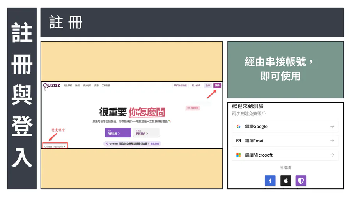Image resolution: width=351 pixels, height=197 pixels.
Task: Click the Google logo icon
Action: point(238,127)
